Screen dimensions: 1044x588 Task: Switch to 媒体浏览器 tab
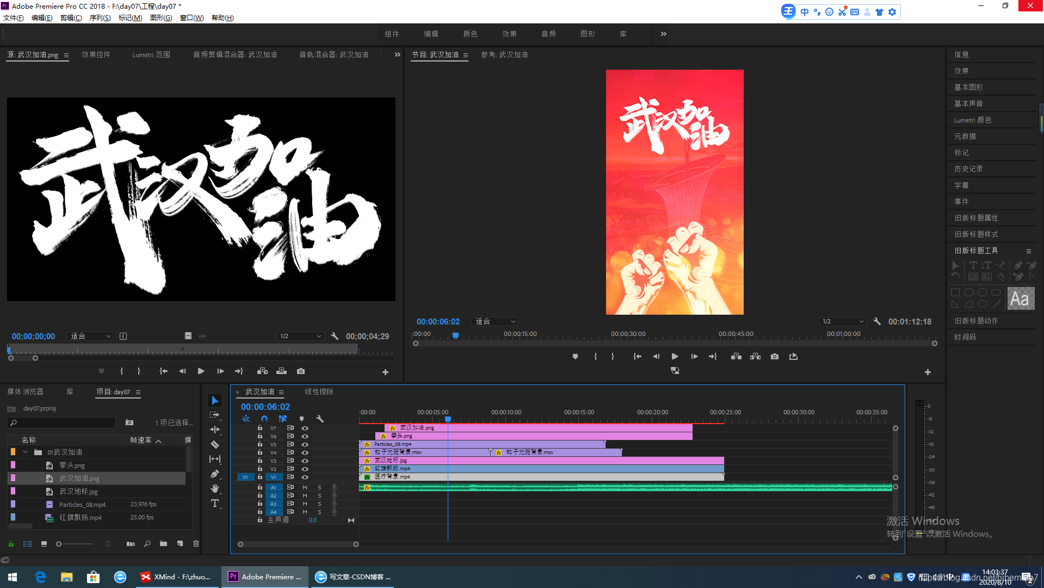25,391
